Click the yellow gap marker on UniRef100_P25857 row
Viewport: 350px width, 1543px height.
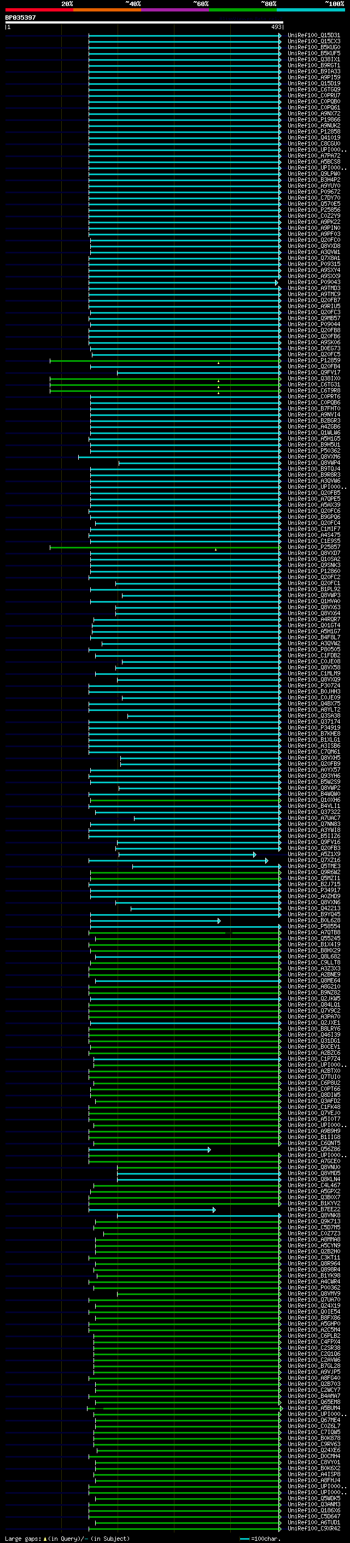click(x=215, y=548)
